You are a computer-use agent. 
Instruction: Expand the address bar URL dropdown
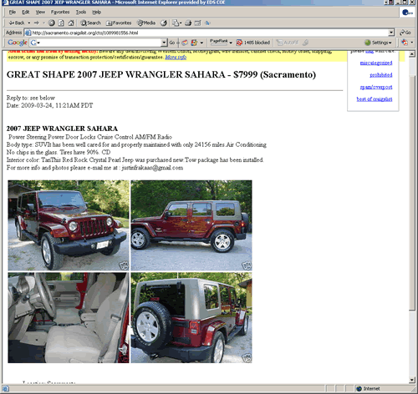(391, 33)
